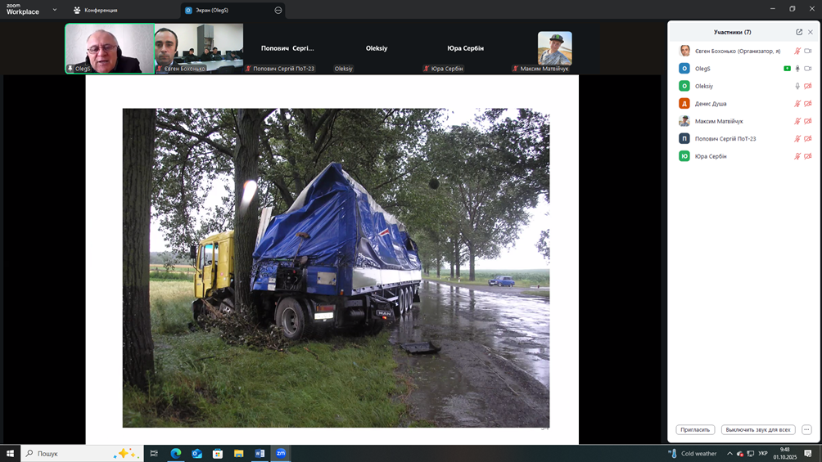Viewport: 822px width, 462px height.
Task: Click Выключить звук для всех button
Action: pos(757,429)
